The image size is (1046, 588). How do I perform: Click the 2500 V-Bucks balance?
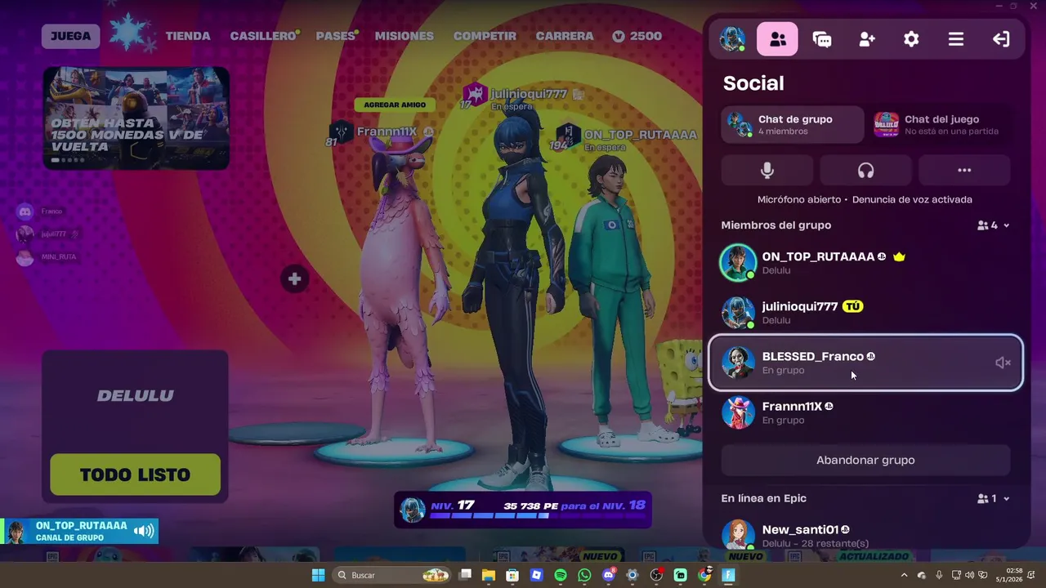pos(637,36)
